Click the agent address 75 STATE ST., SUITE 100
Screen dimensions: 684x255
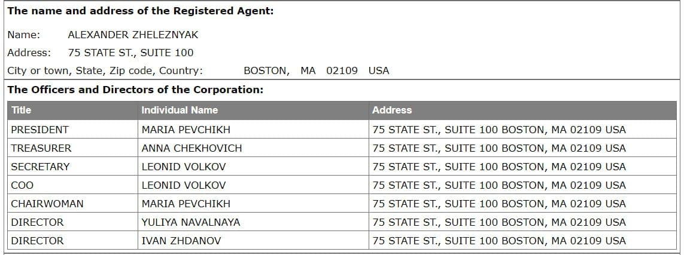131,53
